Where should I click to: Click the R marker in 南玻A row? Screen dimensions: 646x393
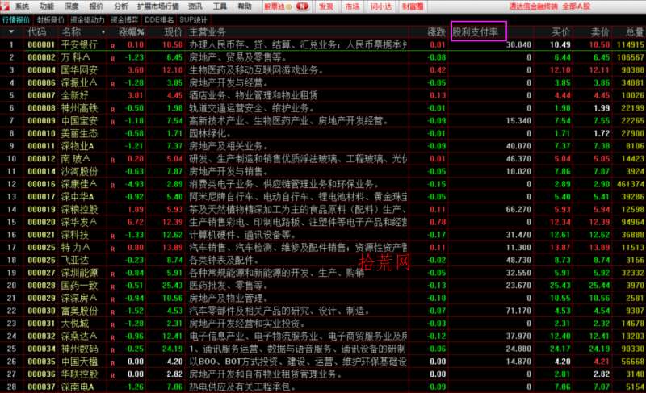point(112,160)
